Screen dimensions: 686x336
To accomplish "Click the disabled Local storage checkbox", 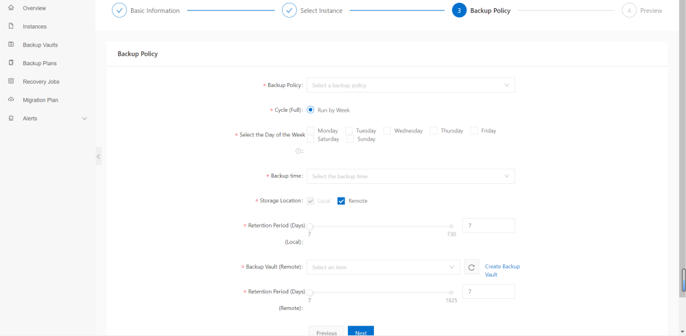I will (311, 201).
